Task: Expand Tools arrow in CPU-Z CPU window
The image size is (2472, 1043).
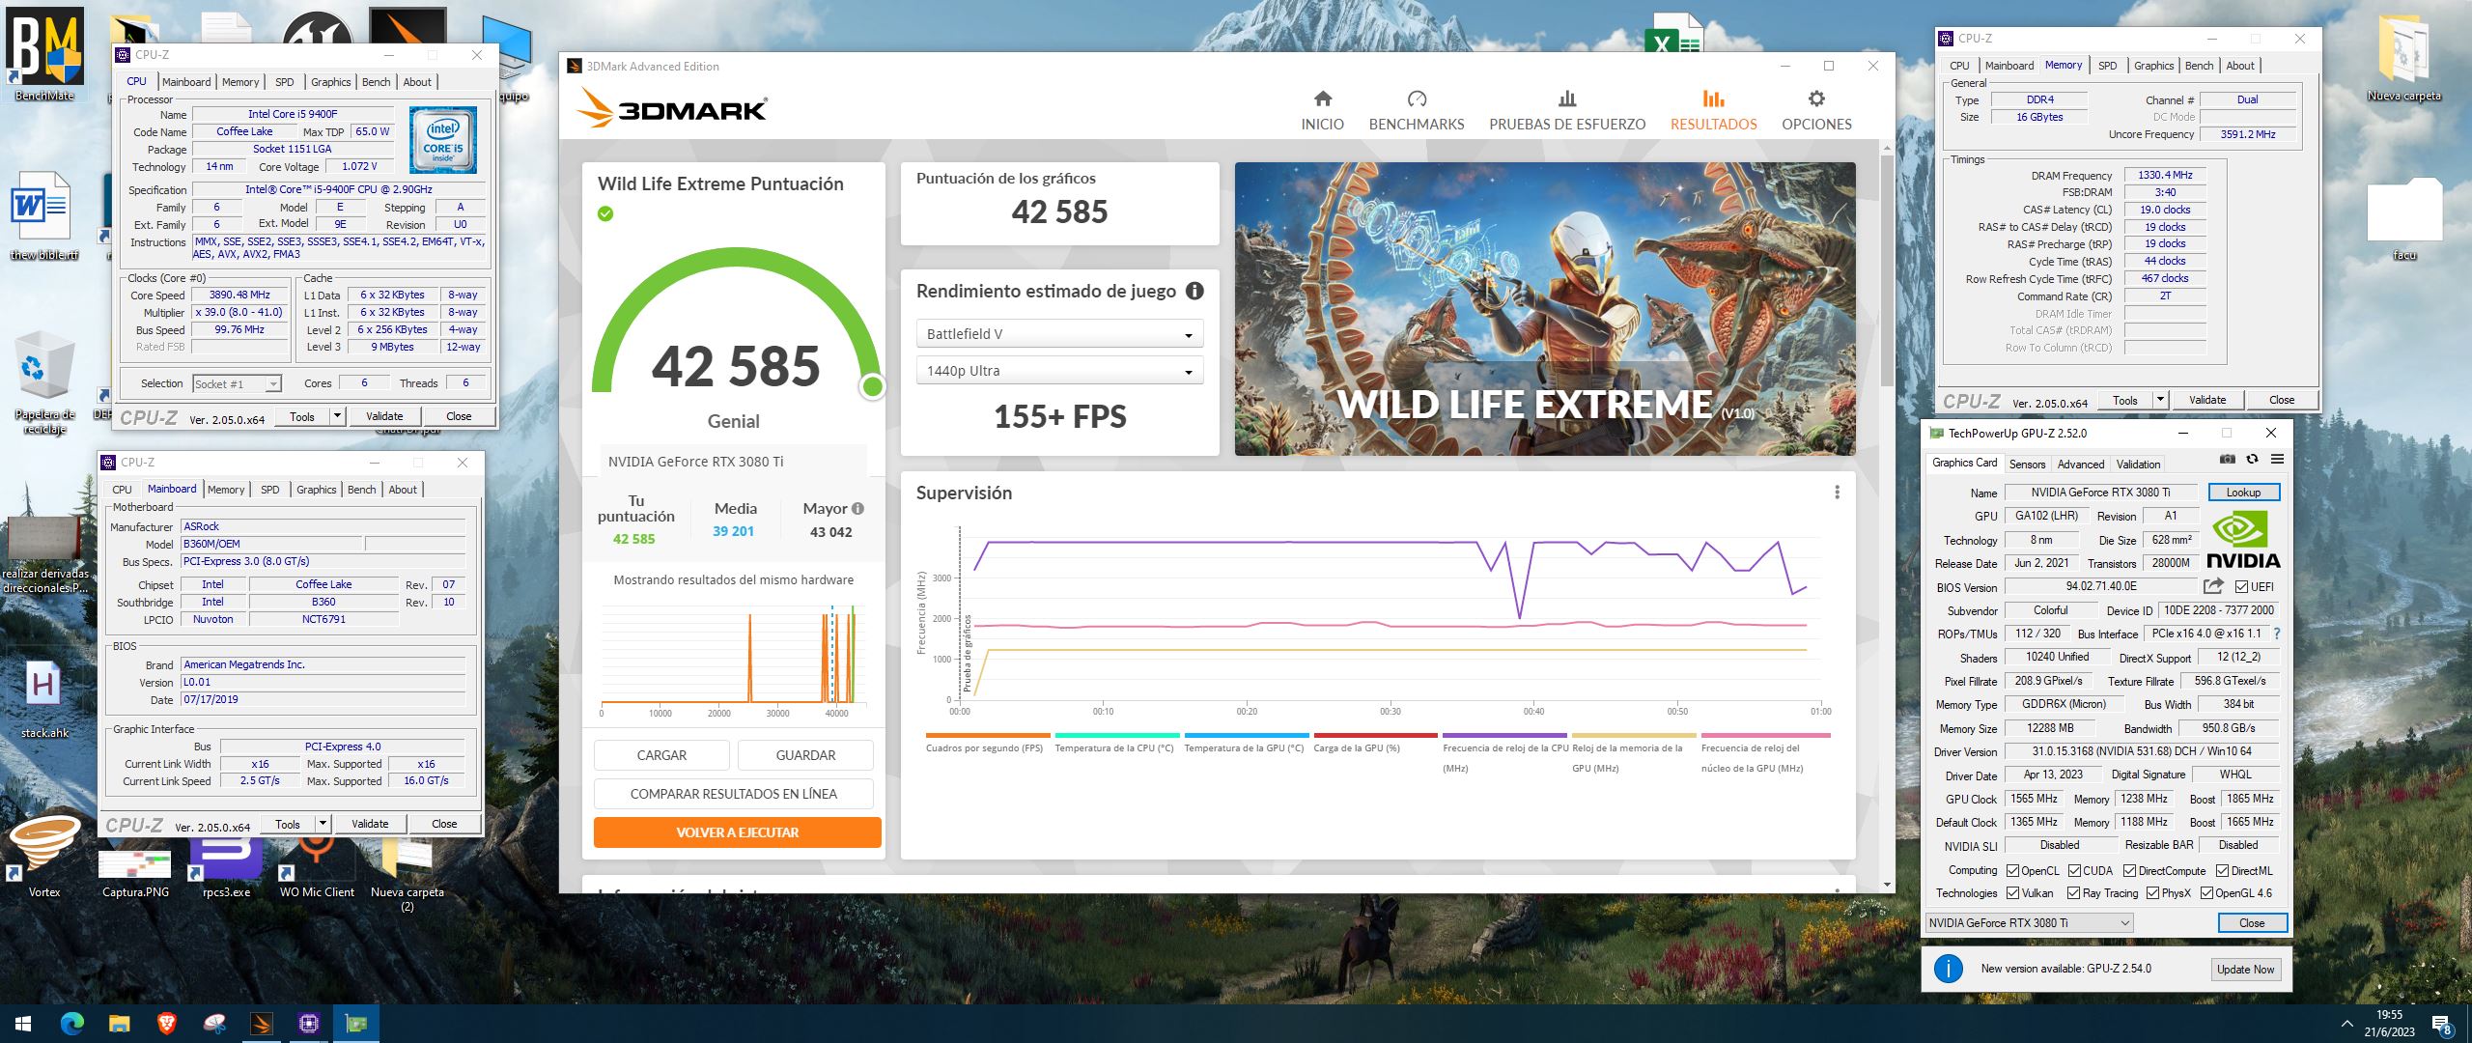Action: click(x=338, y=416)
